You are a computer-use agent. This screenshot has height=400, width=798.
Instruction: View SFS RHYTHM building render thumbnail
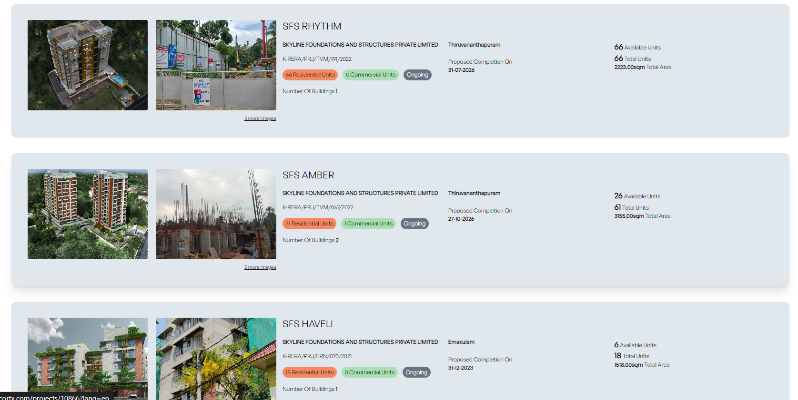88,65
